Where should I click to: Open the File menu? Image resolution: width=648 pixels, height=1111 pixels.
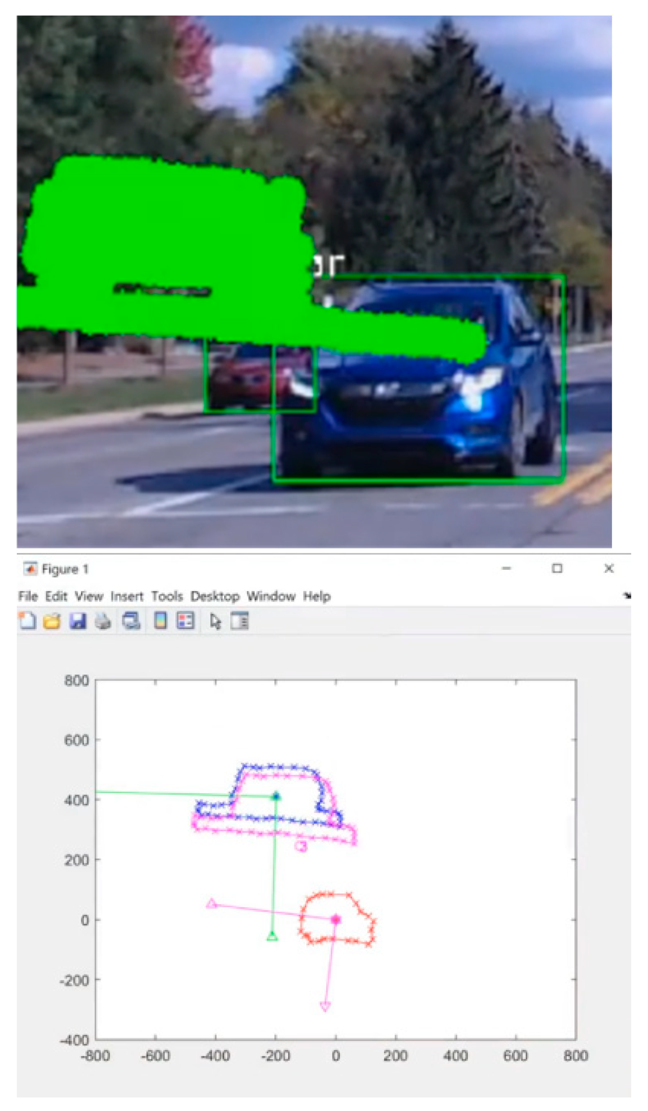(x=28, y=596)
